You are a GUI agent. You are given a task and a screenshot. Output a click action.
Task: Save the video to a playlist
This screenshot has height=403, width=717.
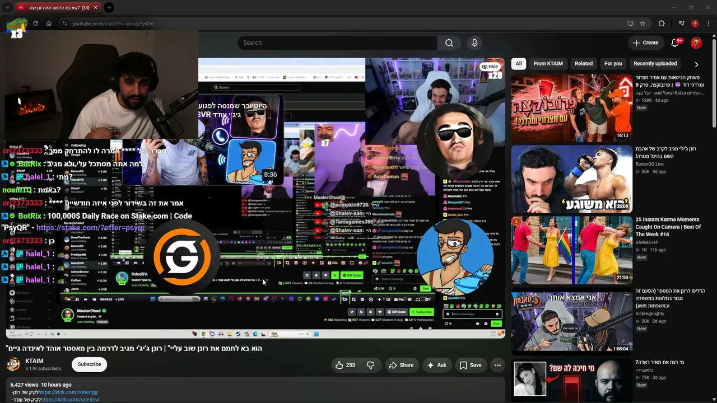[x=471, y=365]
